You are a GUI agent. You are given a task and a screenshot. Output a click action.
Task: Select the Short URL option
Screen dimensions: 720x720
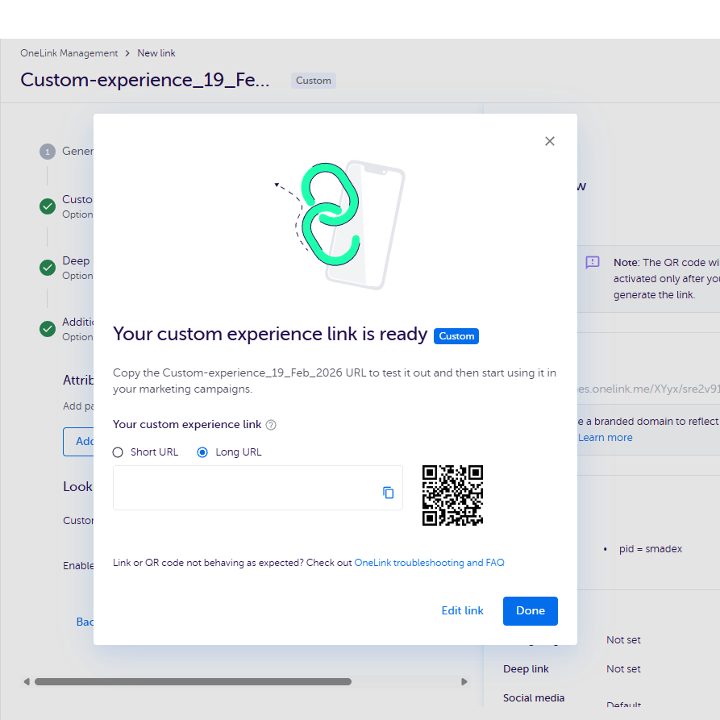pos(117,452)
